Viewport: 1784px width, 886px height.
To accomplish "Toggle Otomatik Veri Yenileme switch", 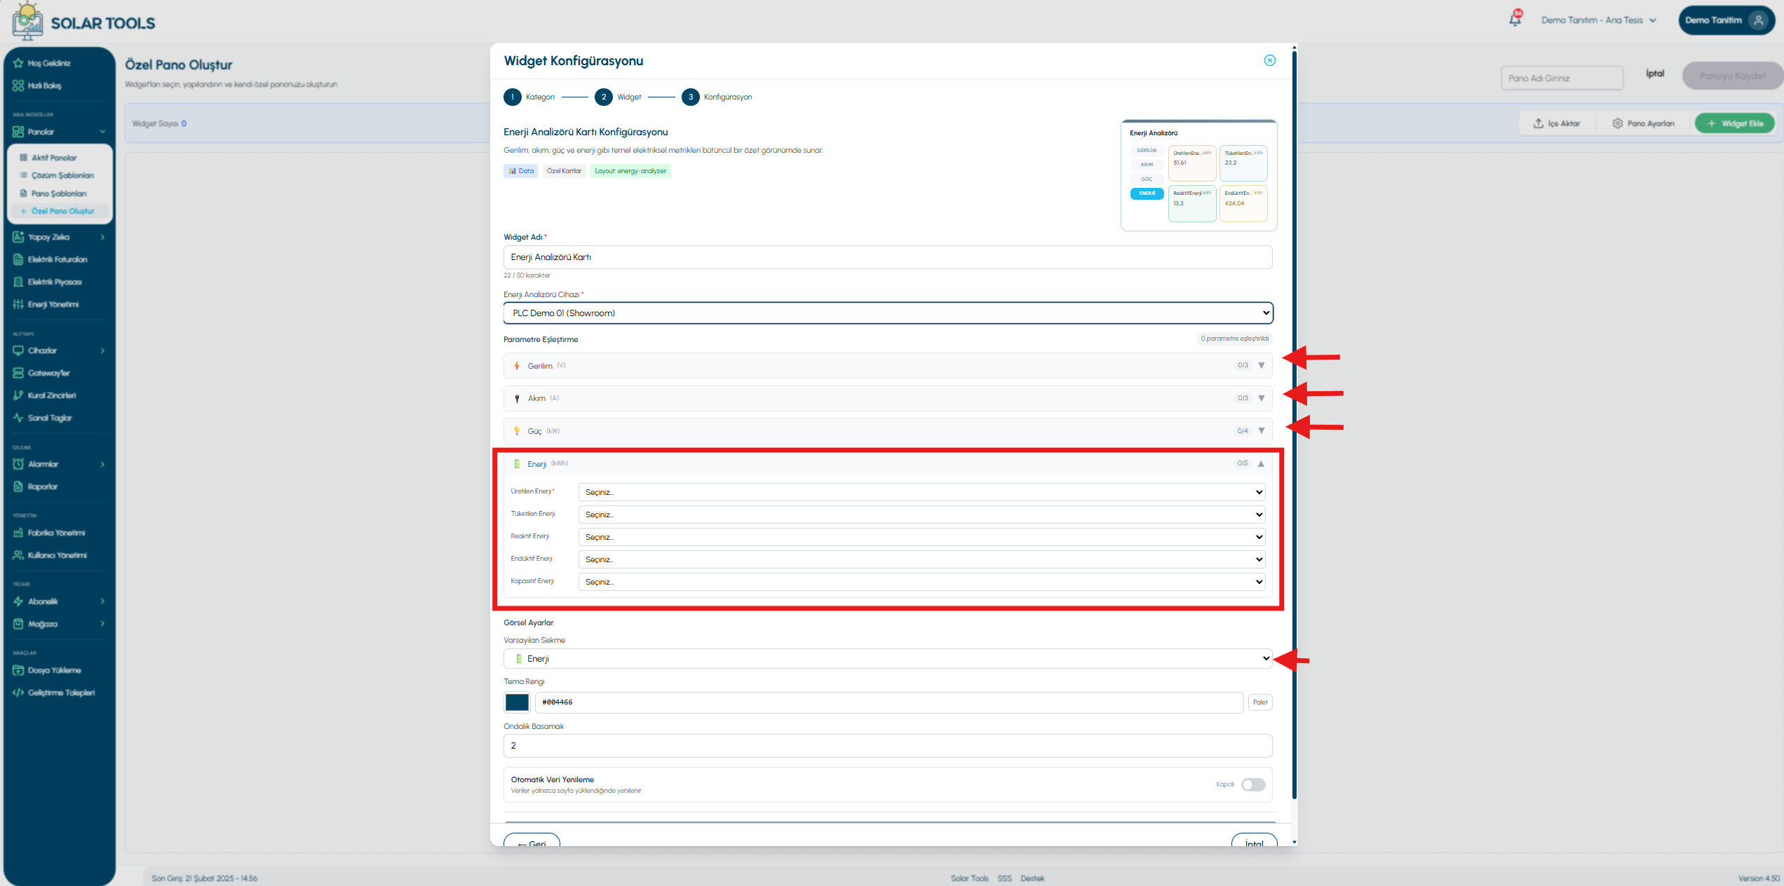I will coord(1252,784).
